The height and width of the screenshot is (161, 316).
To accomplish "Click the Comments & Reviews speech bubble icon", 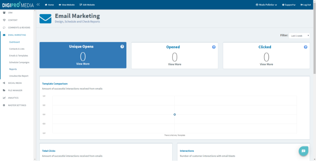I will click(4, 28).
